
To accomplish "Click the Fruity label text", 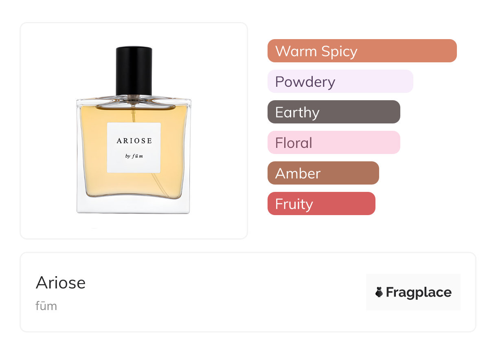I will (294, 204).
